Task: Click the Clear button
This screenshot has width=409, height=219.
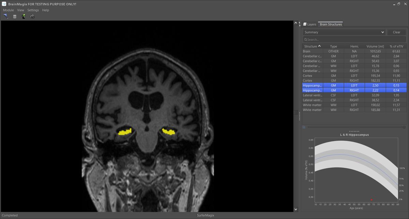Action: (397, 32)
